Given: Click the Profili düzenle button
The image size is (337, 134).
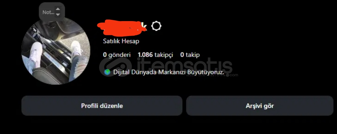Looking at the screenshot, I should coord(102,105).
